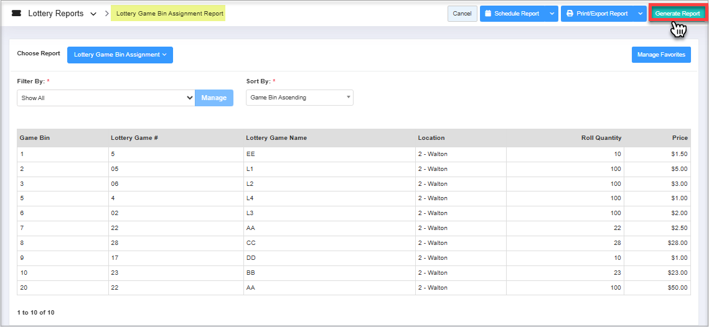The width and height of the screenshot is (709, 327).
Task: Expand the Lottery Reports chevron menu
Action: (93, 14)
